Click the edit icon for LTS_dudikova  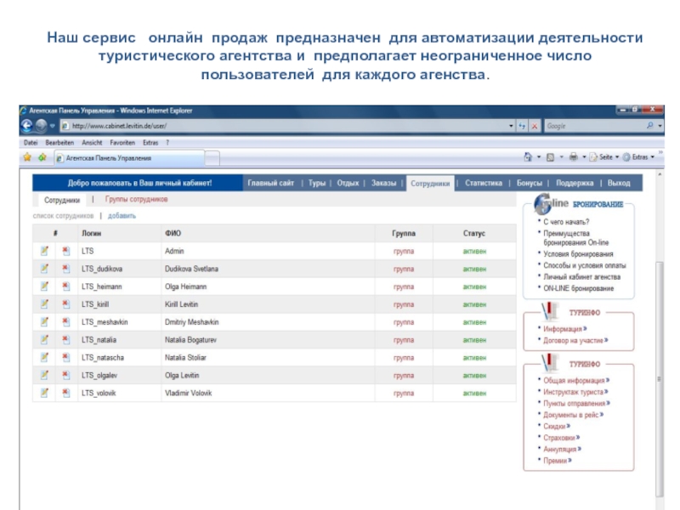click(x=44, y=269)
